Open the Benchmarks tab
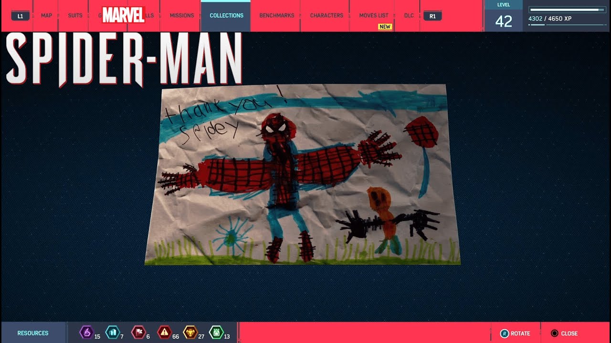This screenshot has height=343, width=611. pyautogui.click(x=276, y=16)
